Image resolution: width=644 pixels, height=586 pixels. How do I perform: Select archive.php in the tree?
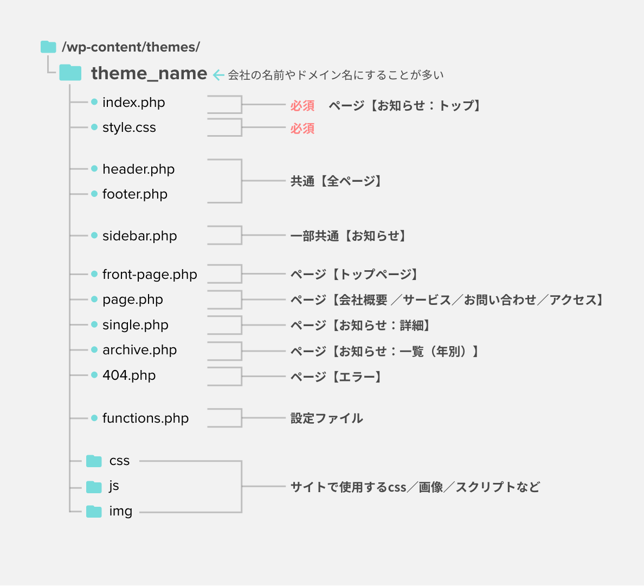[x=139, y=350]
